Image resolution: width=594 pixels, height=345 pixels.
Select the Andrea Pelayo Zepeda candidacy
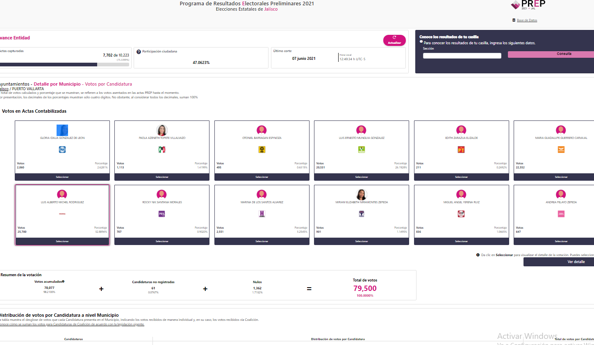[554, 241]
